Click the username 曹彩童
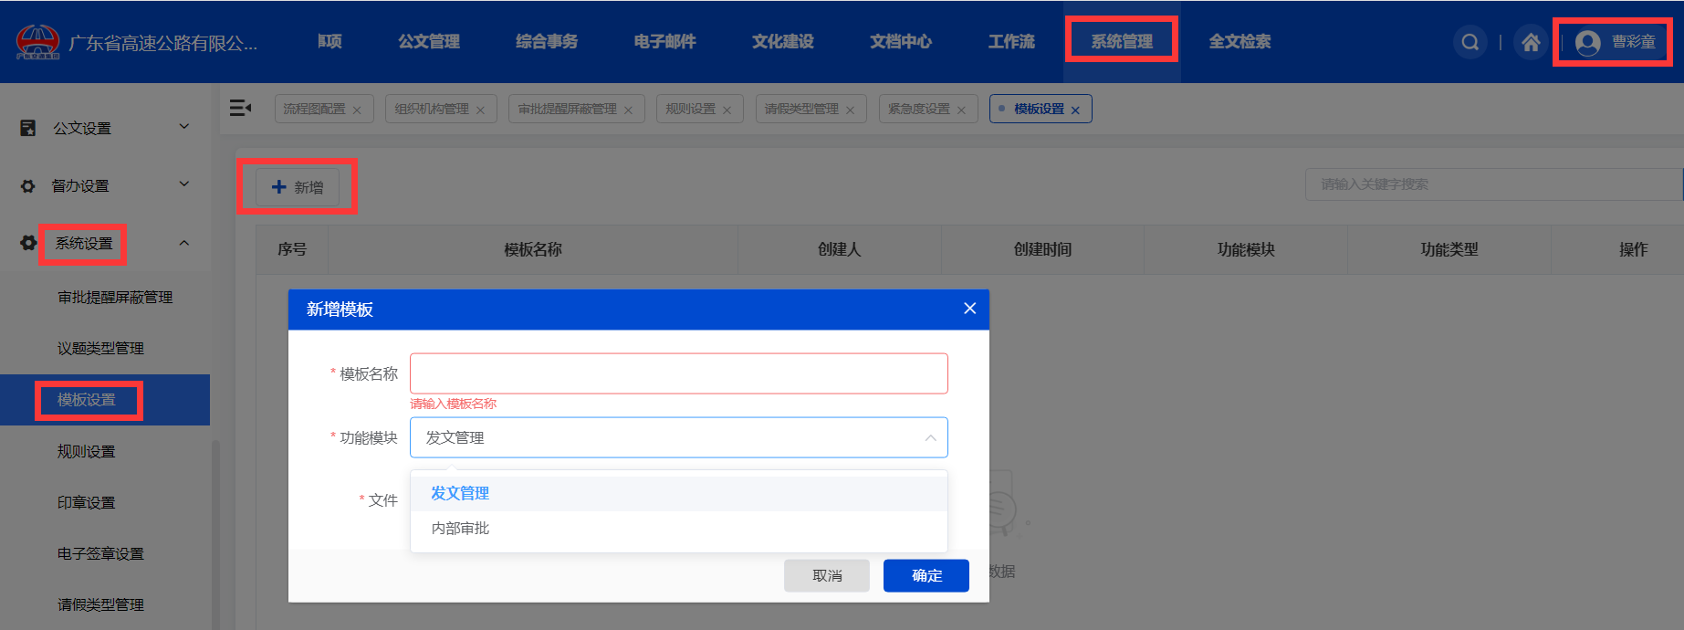The image size is (1684, 630). pyautogui.click(x=1633, y=42)
